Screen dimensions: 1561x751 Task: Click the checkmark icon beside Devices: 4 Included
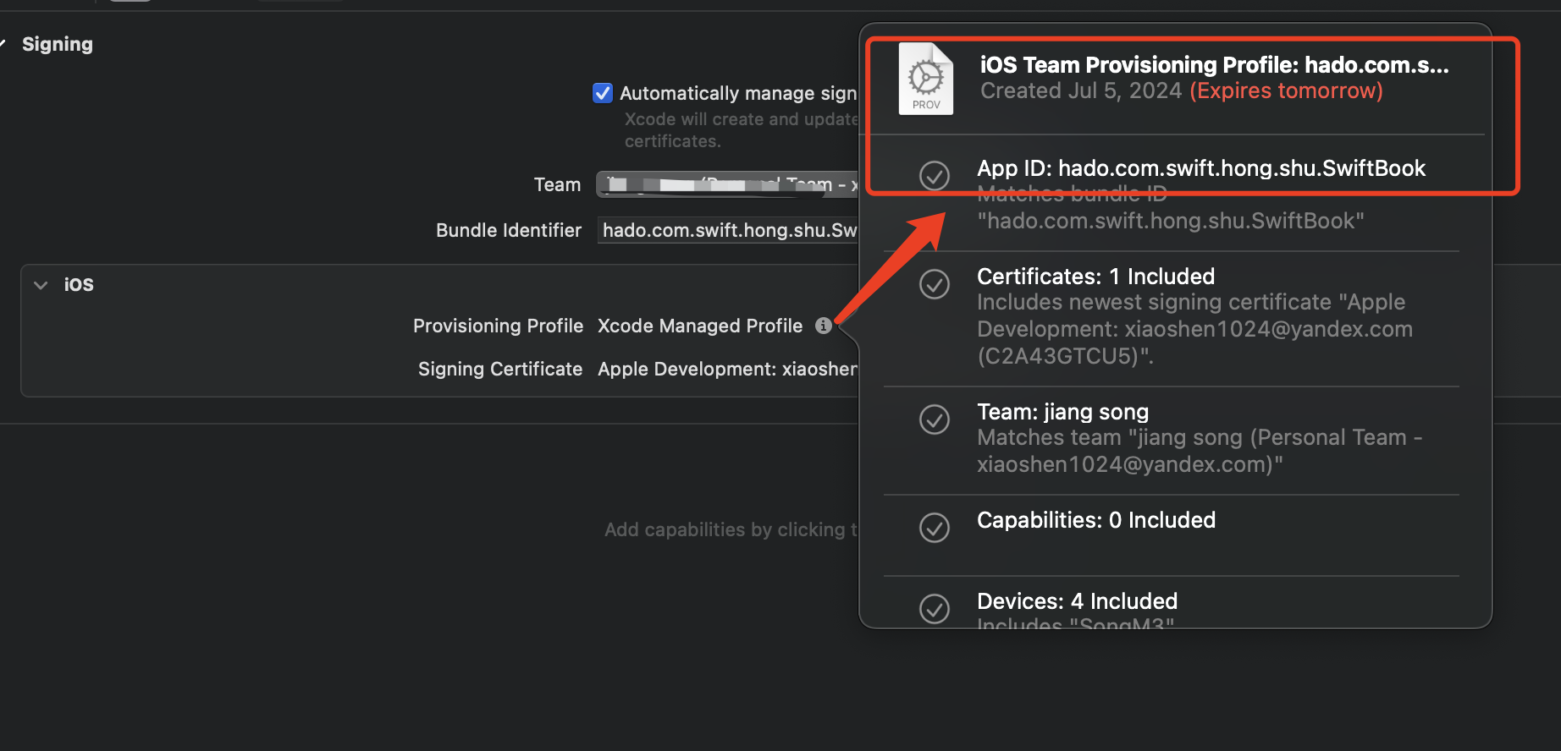tap(935, 609)
